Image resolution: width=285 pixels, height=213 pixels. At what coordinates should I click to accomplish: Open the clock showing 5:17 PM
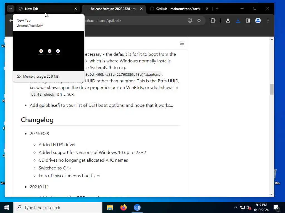coord(261,207)
